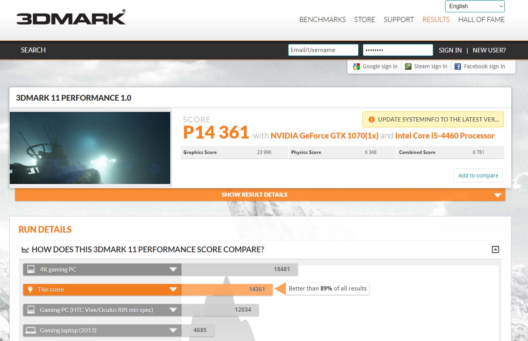Expand the Gaming PC (HTC Vive/Oculus Rift) row

tap(173, 310)
